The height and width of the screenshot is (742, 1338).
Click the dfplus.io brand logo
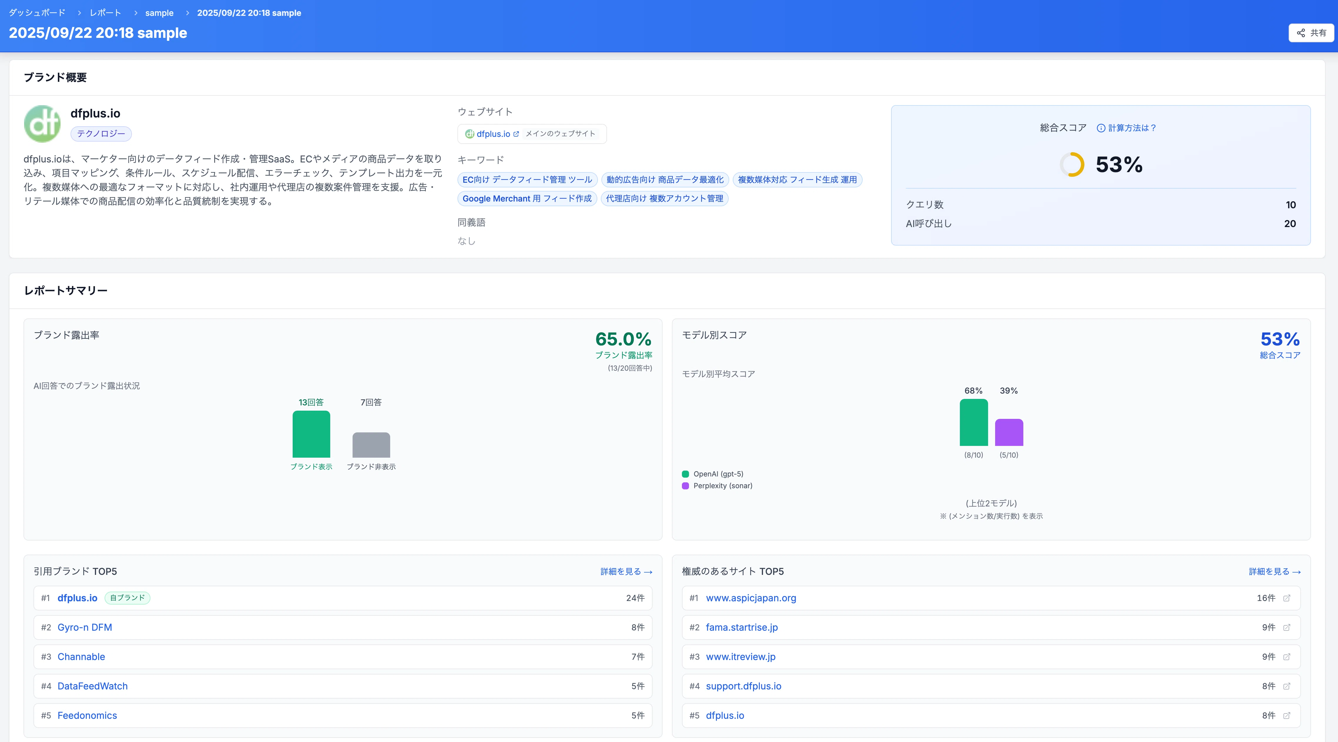click(x=42, y=124)
